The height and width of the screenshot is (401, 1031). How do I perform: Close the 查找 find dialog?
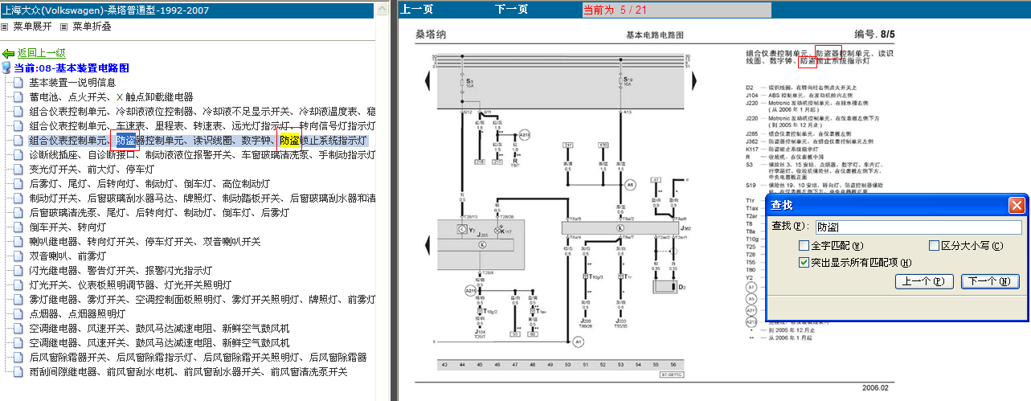tap(1016, 205)
